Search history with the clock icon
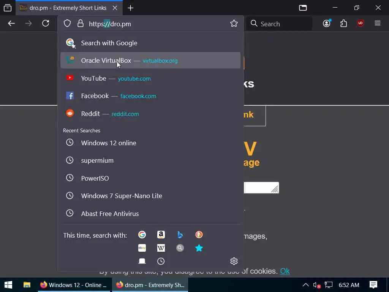This screenshot has width=389, height=292. tap(161, 261)
